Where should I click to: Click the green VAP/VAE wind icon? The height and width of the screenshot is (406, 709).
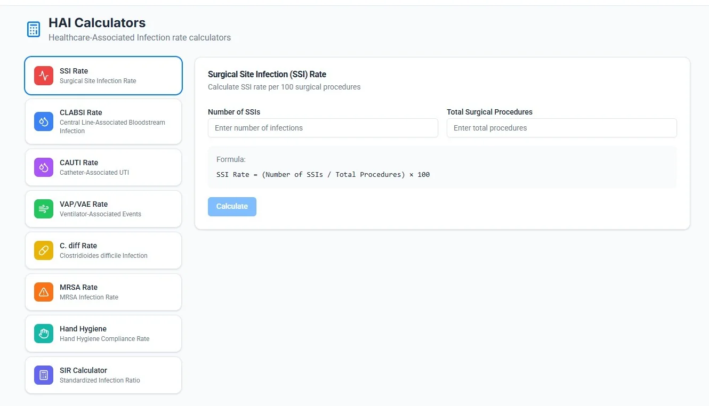pos(44,209)
